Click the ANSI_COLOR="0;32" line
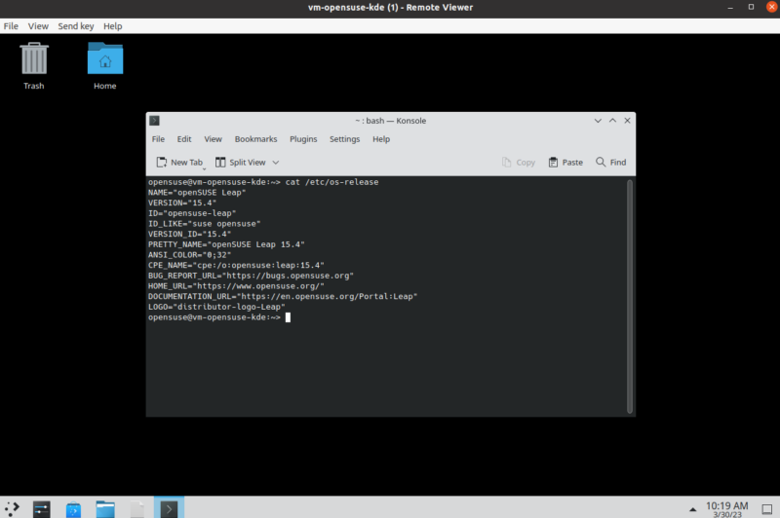Image resolution: width=780 pixels, height=518 pixels. click(189, 255)
